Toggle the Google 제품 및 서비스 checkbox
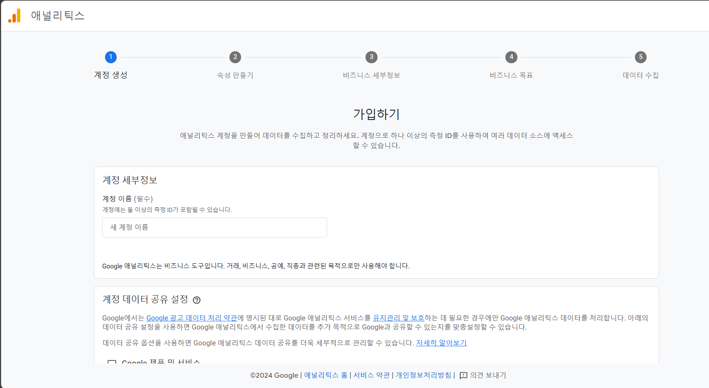Viewport: 709px width, 388px height. [x=112, y=362]
